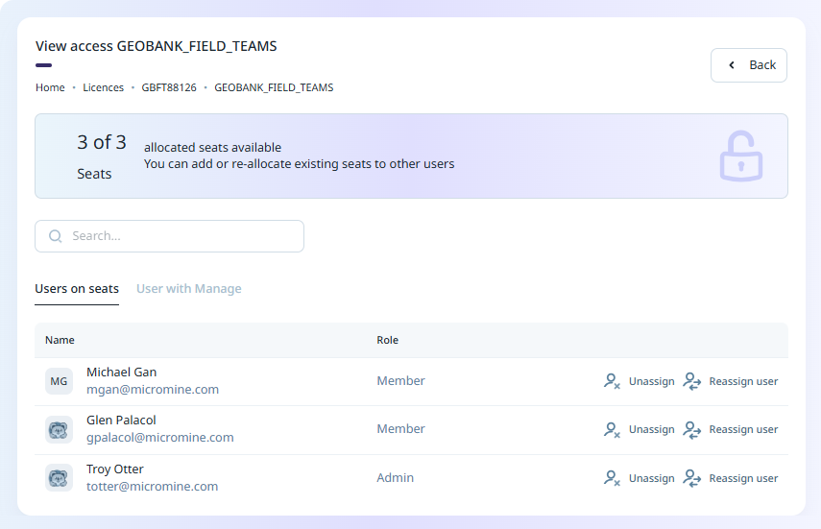Click the unassign icon for Michael Gan
The height and width of the screenshot is (529, 821).
[x=612, y=381]
